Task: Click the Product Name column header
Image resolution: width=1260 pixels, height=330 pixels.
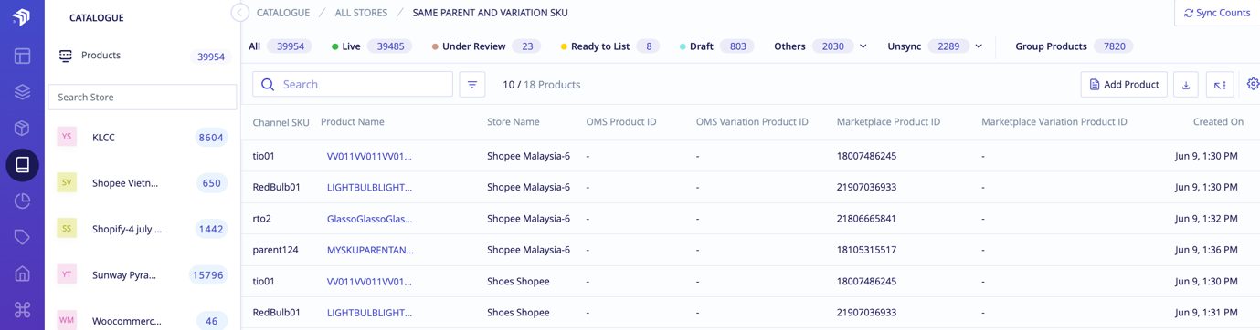Action: pos(352,121)
